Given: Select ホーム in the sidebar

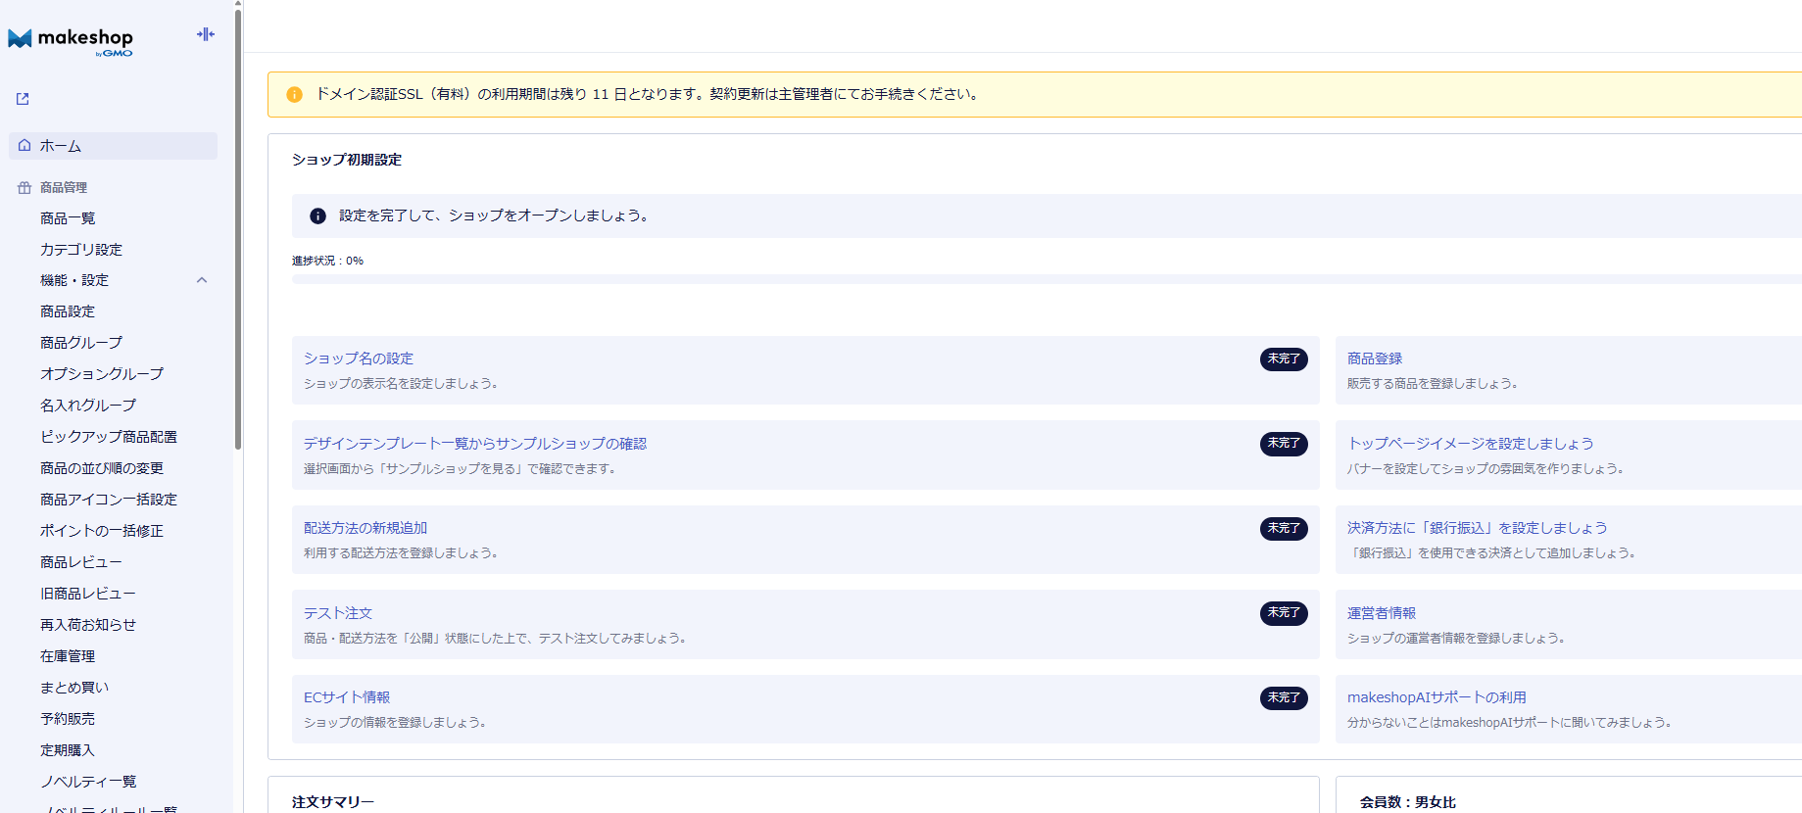Looking at the screenshot, I should 61,146.
